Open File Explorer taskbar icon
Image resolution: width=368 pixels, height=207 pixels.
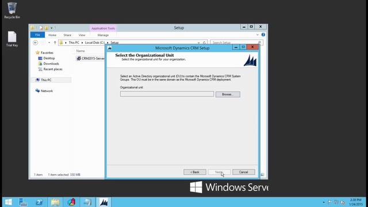coord(55,202)
